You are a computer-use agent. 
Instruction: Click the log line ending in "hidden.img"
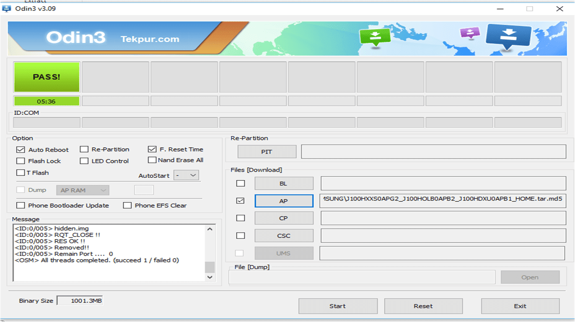tap(52, 228)
